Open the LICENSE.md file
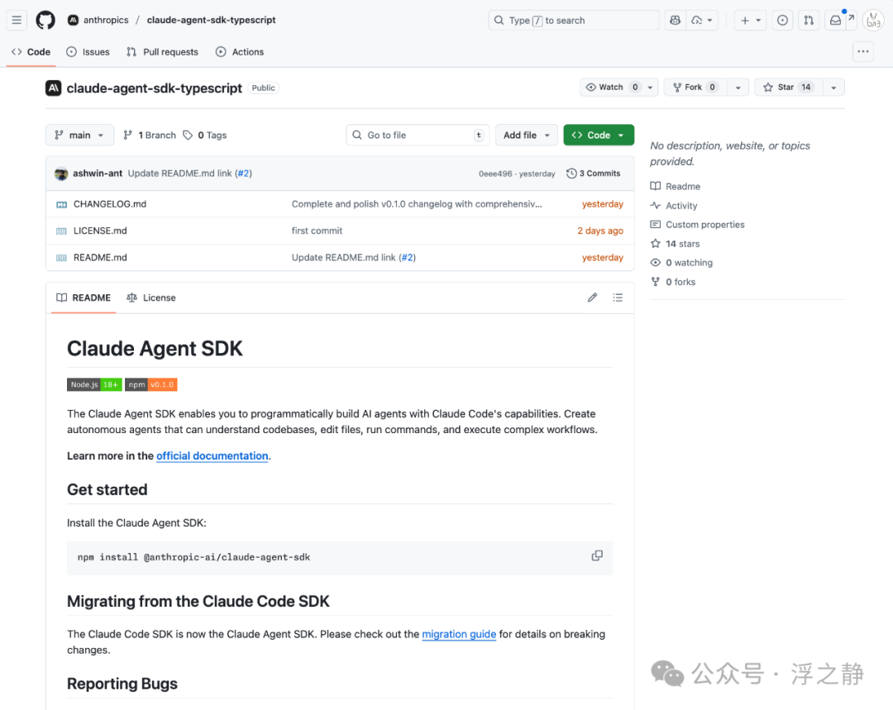Viewport: 893px width, 710px height. tap(100, 231)
